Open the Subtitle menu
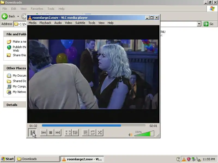The image size is (218, 163). (80, 23)
